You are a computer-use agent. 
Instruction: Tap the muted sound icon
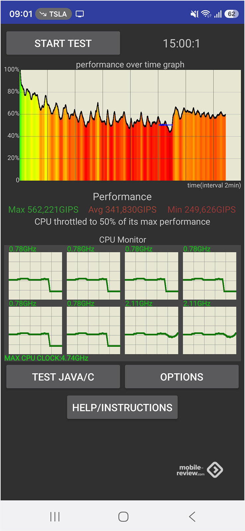click(x=194, y=14)
